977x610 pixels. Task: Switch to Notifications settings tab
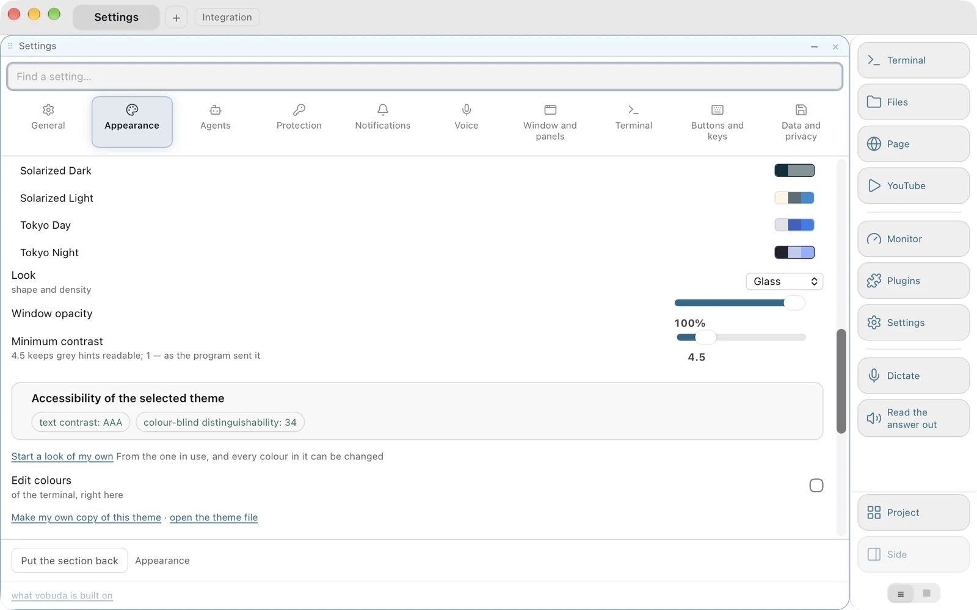pyautogui.click(x=383, y=118)
